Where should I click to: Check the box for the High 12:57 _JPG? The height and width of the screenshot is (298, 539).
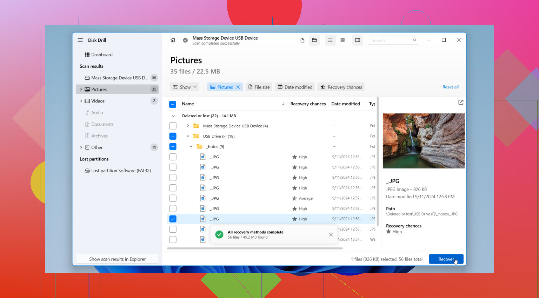point(173,208)
